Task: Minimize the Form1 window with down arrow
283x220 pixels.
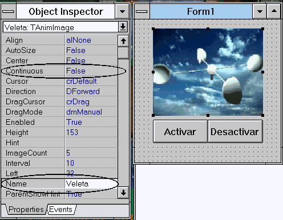Action: (260, 11)
